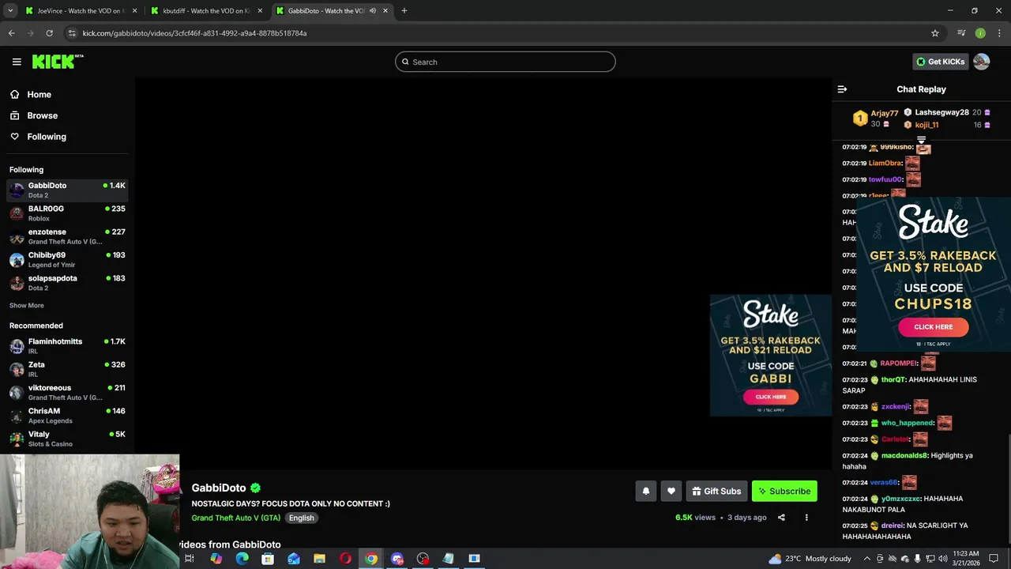Open Flaminhotmitts recommended channel
The image size is (1011, 569).
67,346
